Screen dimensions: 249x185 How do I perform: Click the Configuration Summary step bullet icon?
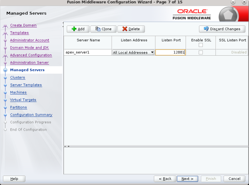pos(5,115)
